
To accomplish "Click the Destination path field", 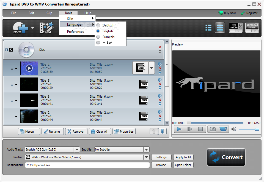I will (x=87, y=165).
